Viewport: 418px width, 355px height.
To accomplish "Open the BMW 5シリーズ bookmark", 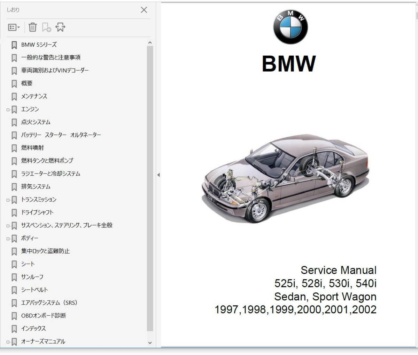I will click(x=39, y=45).
